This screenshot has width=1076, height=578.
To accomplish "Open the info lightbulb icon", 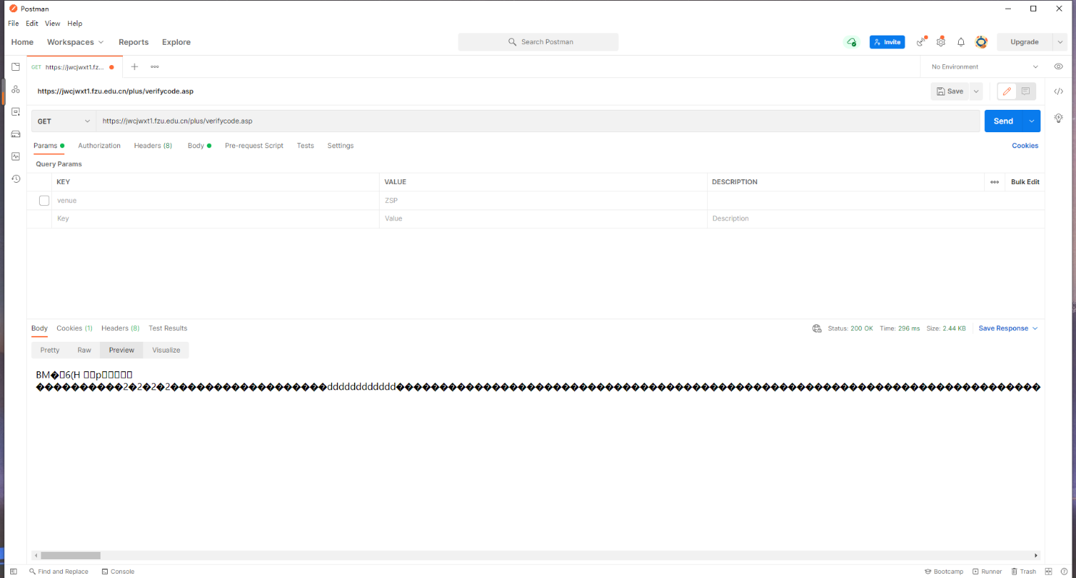I will coord(1059,118).
